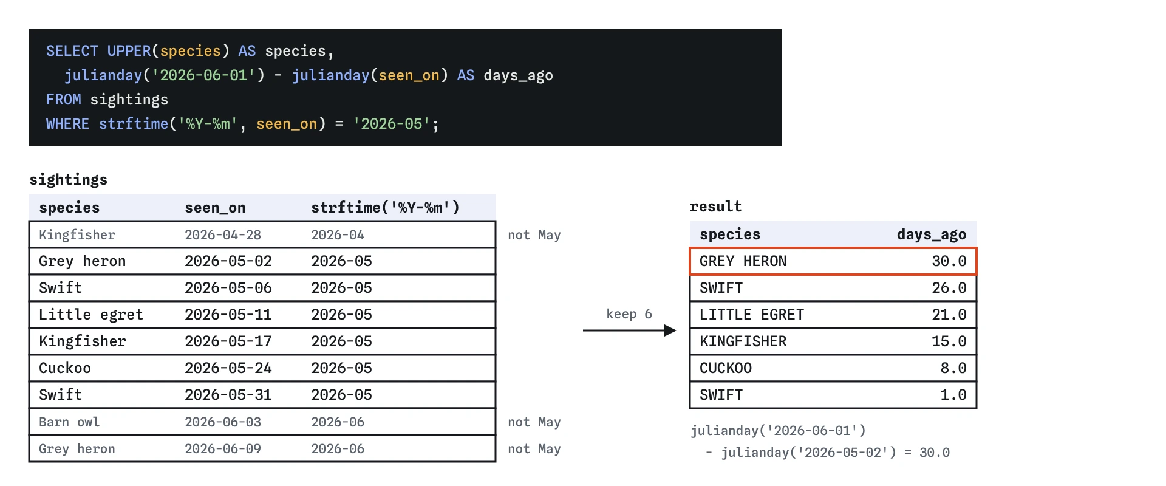Click the 'result' table title
This screenshot has height=486, width=1166.
[x=715, y=207]
